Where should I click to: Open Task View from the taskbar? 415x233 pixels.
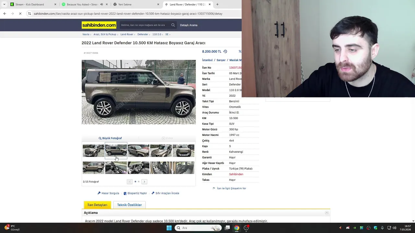click(x=227, y=228)
